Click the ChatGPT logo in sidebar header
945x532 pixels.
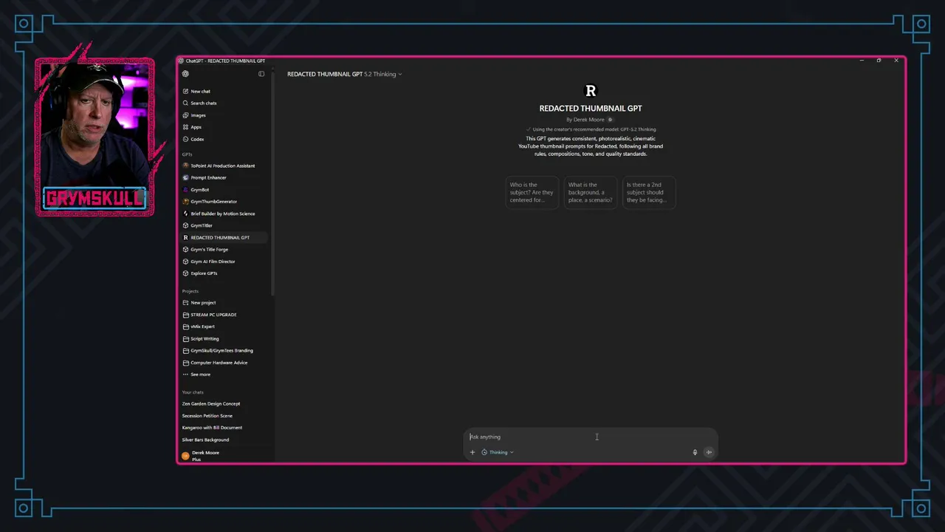point(185,74)
